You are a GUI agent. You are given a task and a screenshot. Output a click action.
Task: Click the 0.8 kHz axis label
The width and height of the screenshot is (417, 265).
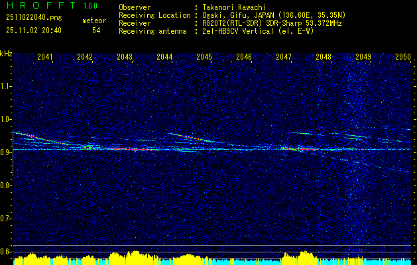[x=5, y=185]
